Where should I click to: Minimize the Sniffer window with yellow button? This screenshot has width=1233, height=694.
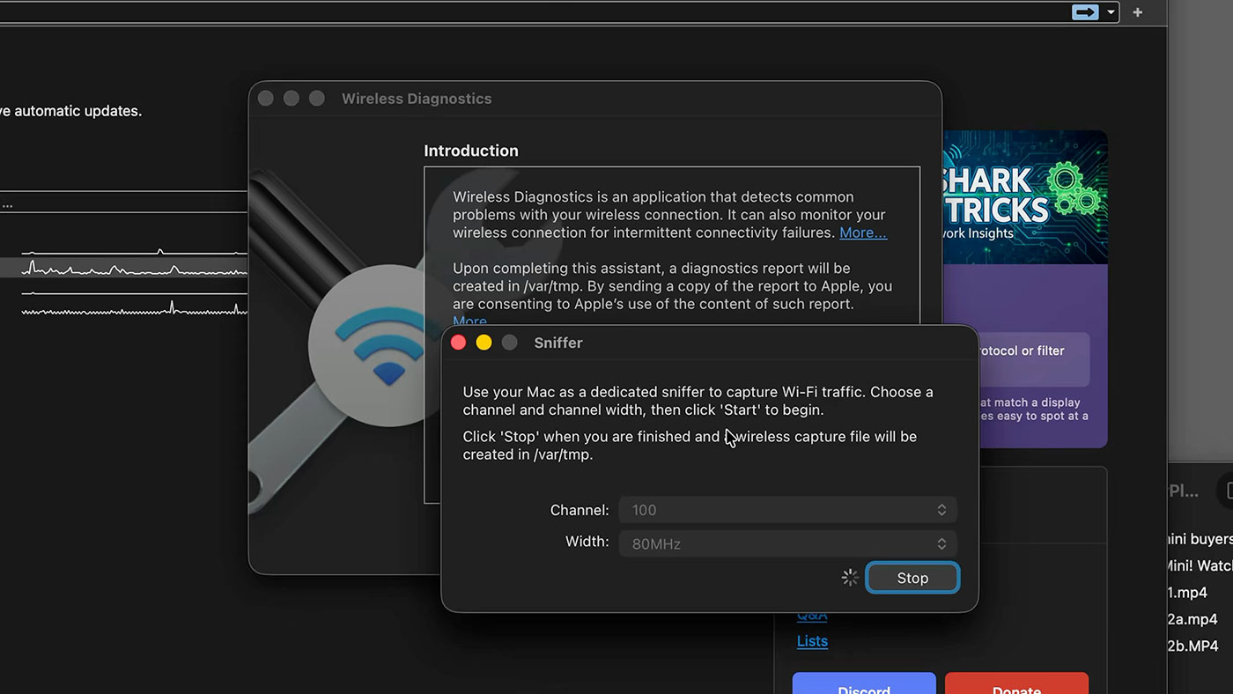pyautogui.click(x=484, y=343)
